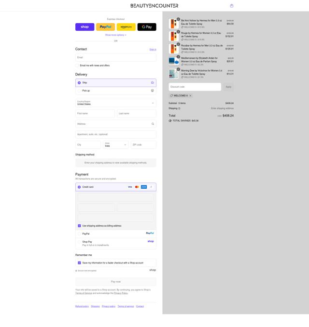Click Morning Dew by Victorinox thumbnail

(x=173, y=74)
